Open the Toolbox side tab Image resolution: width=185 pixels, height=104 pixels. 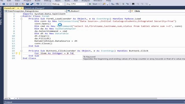(x=1, y=22)
